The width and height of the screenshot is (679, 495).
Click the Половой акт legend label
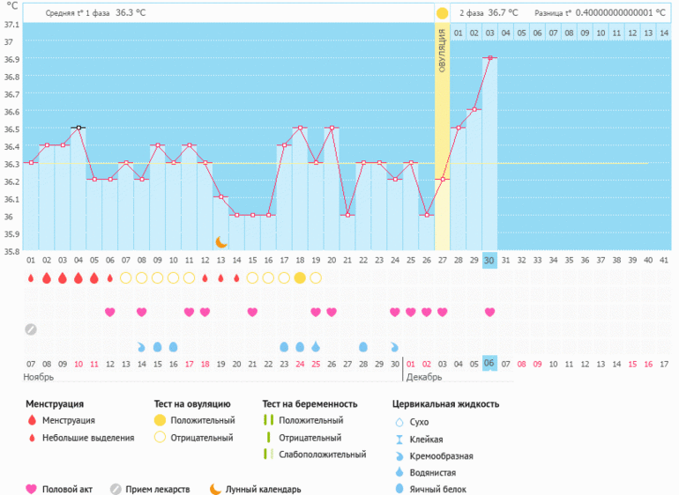coord(67,489)
